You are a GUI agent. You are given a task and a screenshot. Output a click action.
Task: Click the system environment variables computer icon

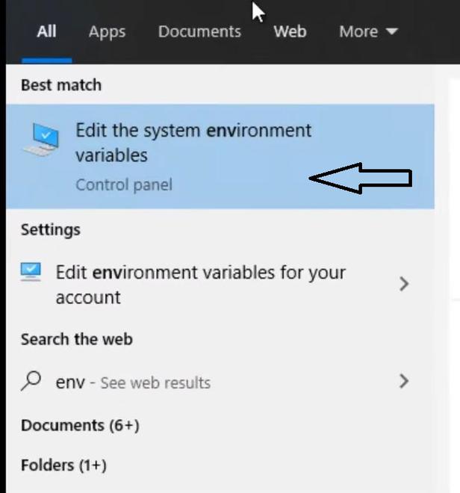coord(41,140)
